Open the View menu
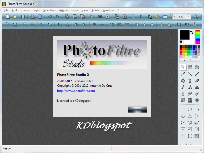Screen dimensions: 204x153 (x=85, y=10)
